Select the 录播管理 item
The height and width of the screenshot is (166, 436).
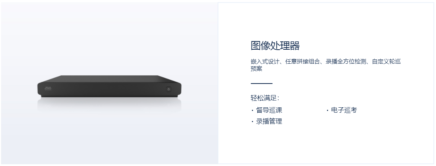tap(269, 121)
